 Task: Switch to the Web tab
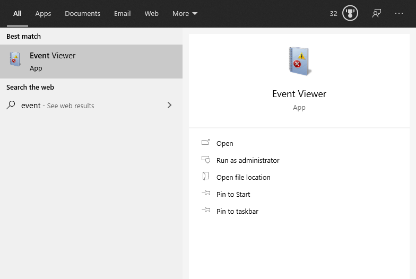pyautogui.click(x=152, y=14)
